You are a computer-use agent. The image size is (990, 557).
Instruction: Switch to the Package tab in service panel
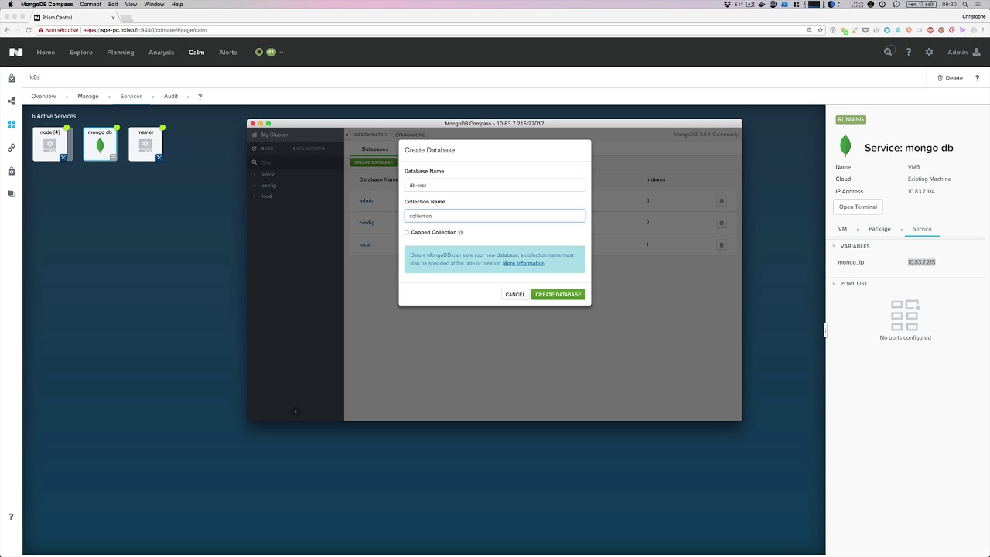pyautogui.click(x=879, y=229)
